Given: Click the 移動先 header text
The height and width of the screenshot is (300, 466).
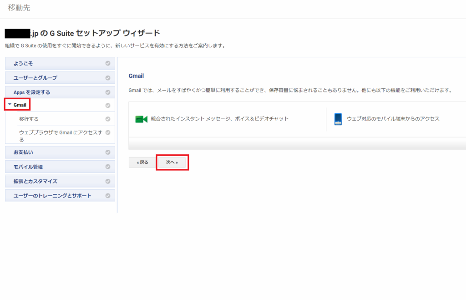Looking at the screenshot, I should click(19, 7).
